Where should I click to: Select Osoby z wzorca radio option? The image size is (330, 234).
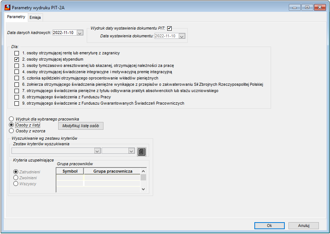click(11, 131)
